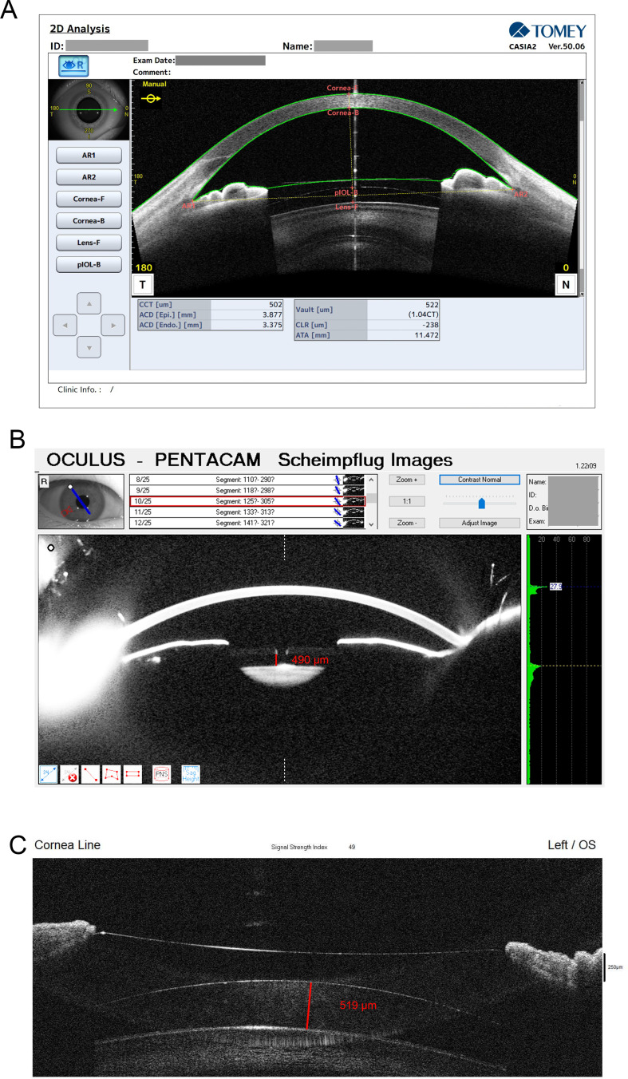
Task: Toggle the Contrast Normal button
Action: point(480,480)
